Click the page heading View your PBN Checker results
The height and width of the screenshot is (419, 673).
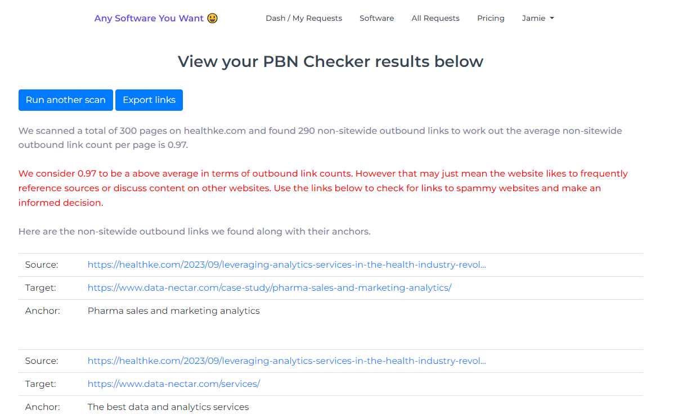pos(330,61)
